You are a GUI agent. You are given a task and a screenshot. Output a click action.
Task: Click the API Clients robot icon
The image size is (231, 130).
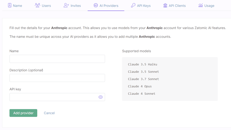[165, 5]
